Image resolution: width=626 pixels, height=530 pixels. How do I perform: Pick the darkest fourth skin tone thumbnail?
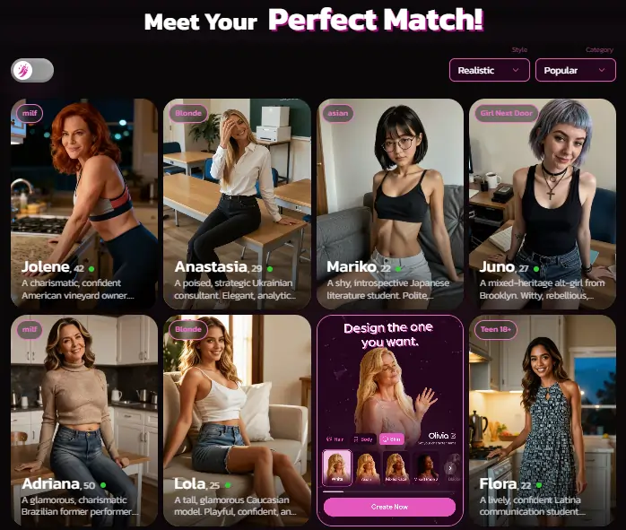coord(426,467)
